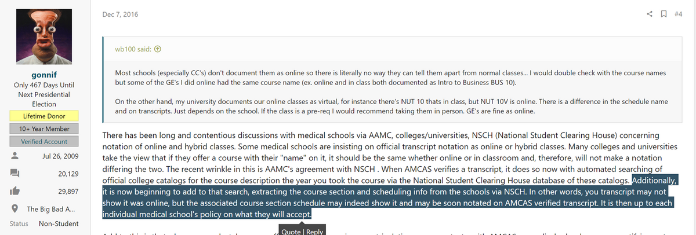The image size is (696, 235).
Task: Click the Verified Account badge
Action: point(43,141)
